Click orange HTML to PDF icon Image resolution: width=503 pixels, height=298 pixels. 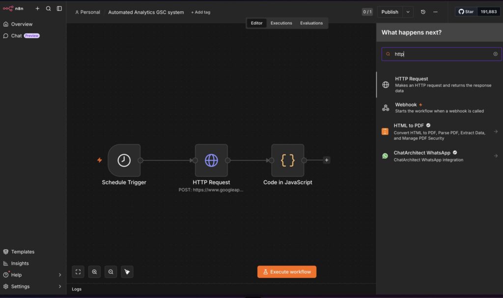(x=385, y=131)
